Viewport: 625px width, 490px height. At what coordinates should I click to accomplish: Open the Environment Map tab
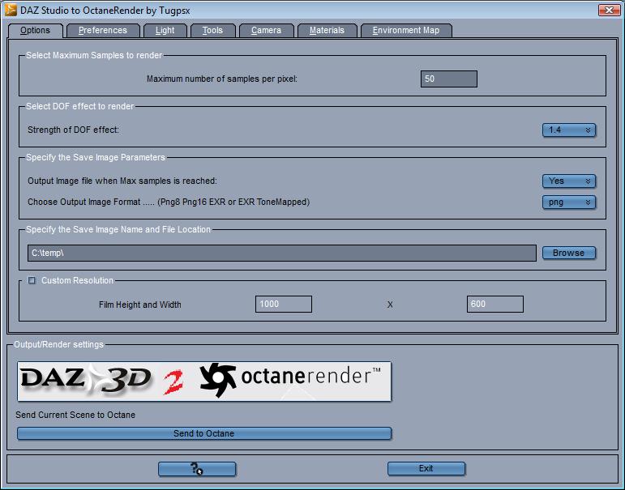tap(406, 30)
